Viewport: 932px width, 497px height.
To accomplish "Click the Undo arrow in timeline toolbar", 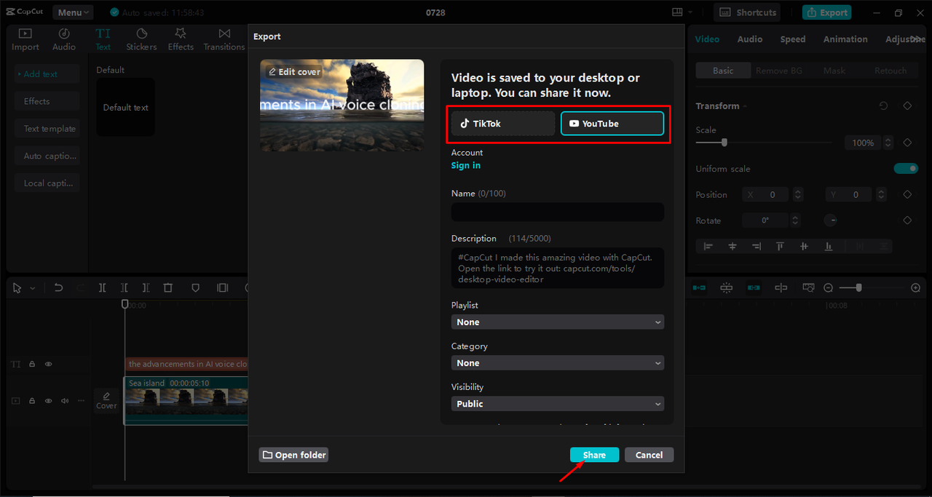I will coord(59,288).
